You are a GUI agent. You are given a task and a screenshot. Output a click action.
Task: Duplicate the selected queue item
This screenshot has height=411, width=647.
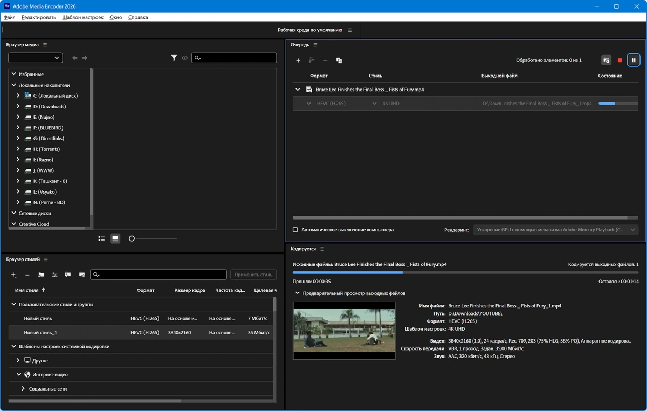point(339,60)
